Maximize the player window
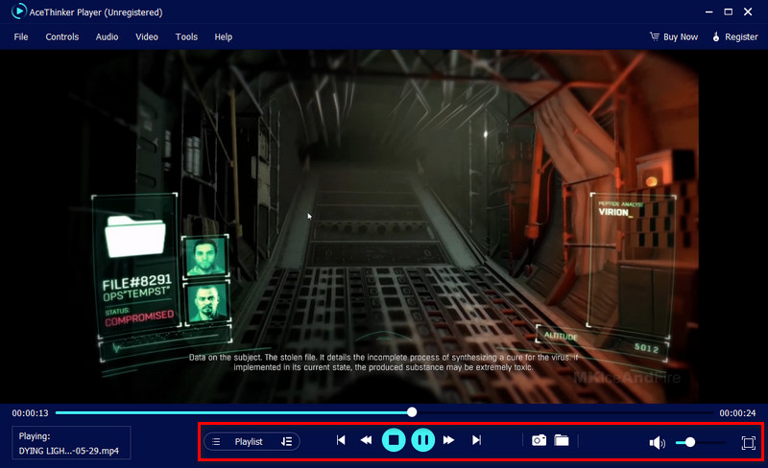 click(729, 12)
